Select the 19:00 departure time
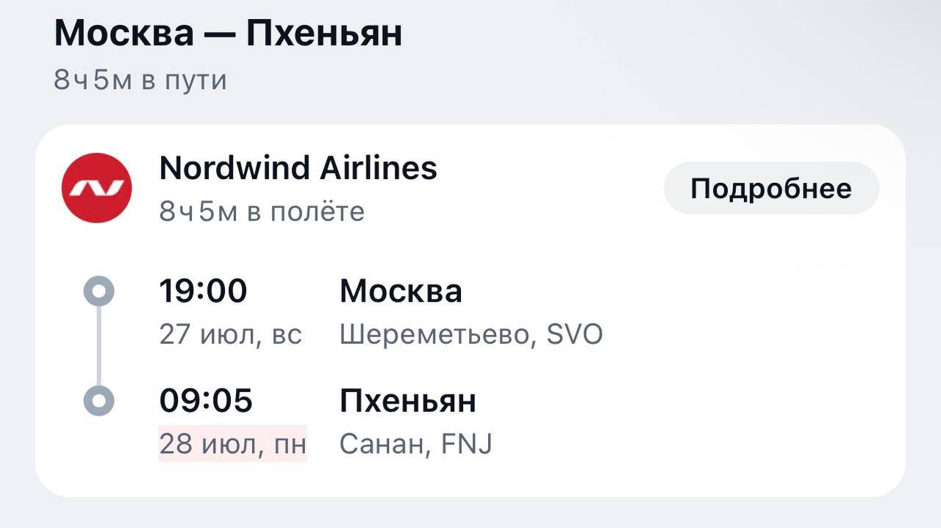941x528 pixels. click(x=204, y=291)
